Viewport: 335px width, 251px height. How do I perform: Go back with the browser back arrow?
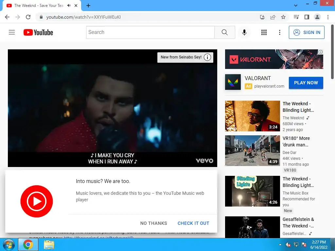7,17
